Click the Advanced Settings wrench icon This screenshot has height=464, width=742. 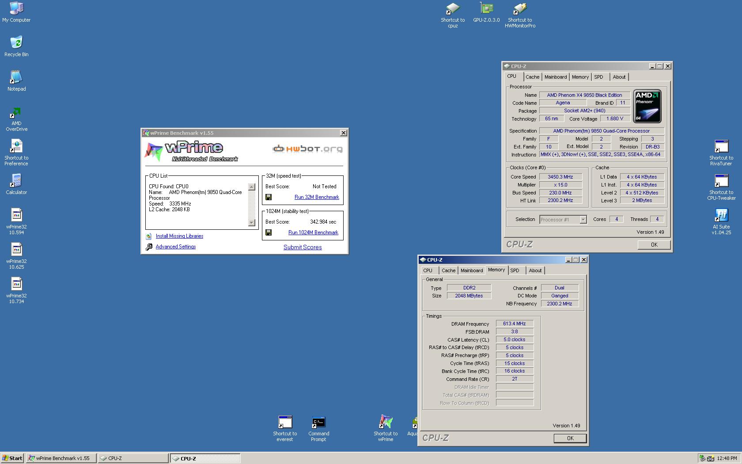[x=149, y=247]
